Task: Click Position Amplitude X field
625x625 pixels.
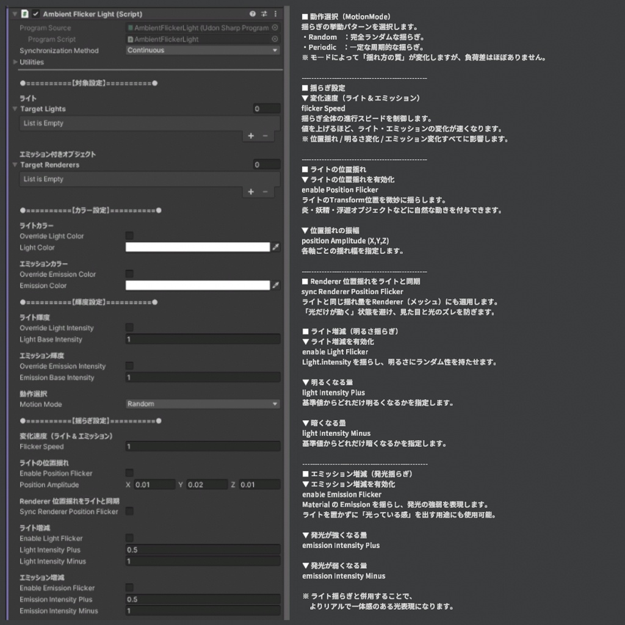Action: 154,485
